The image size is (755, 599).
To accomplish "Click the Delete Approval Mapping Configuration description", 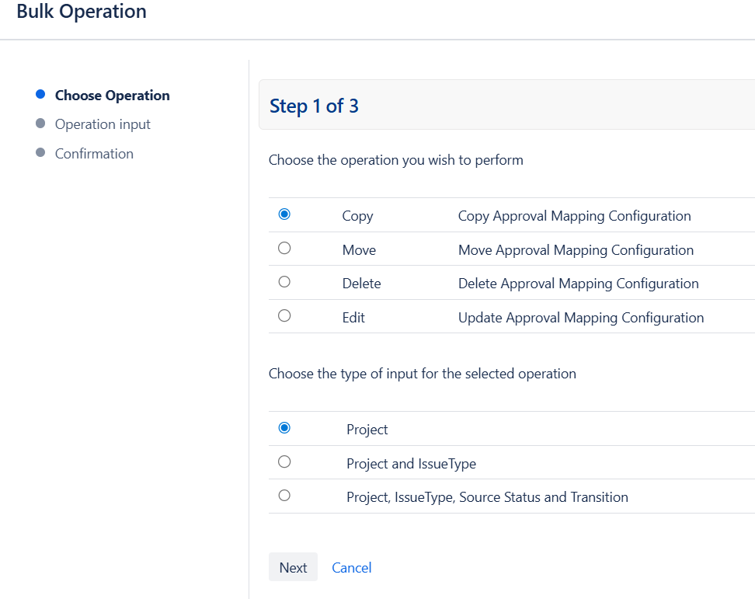I will [578, 284].
